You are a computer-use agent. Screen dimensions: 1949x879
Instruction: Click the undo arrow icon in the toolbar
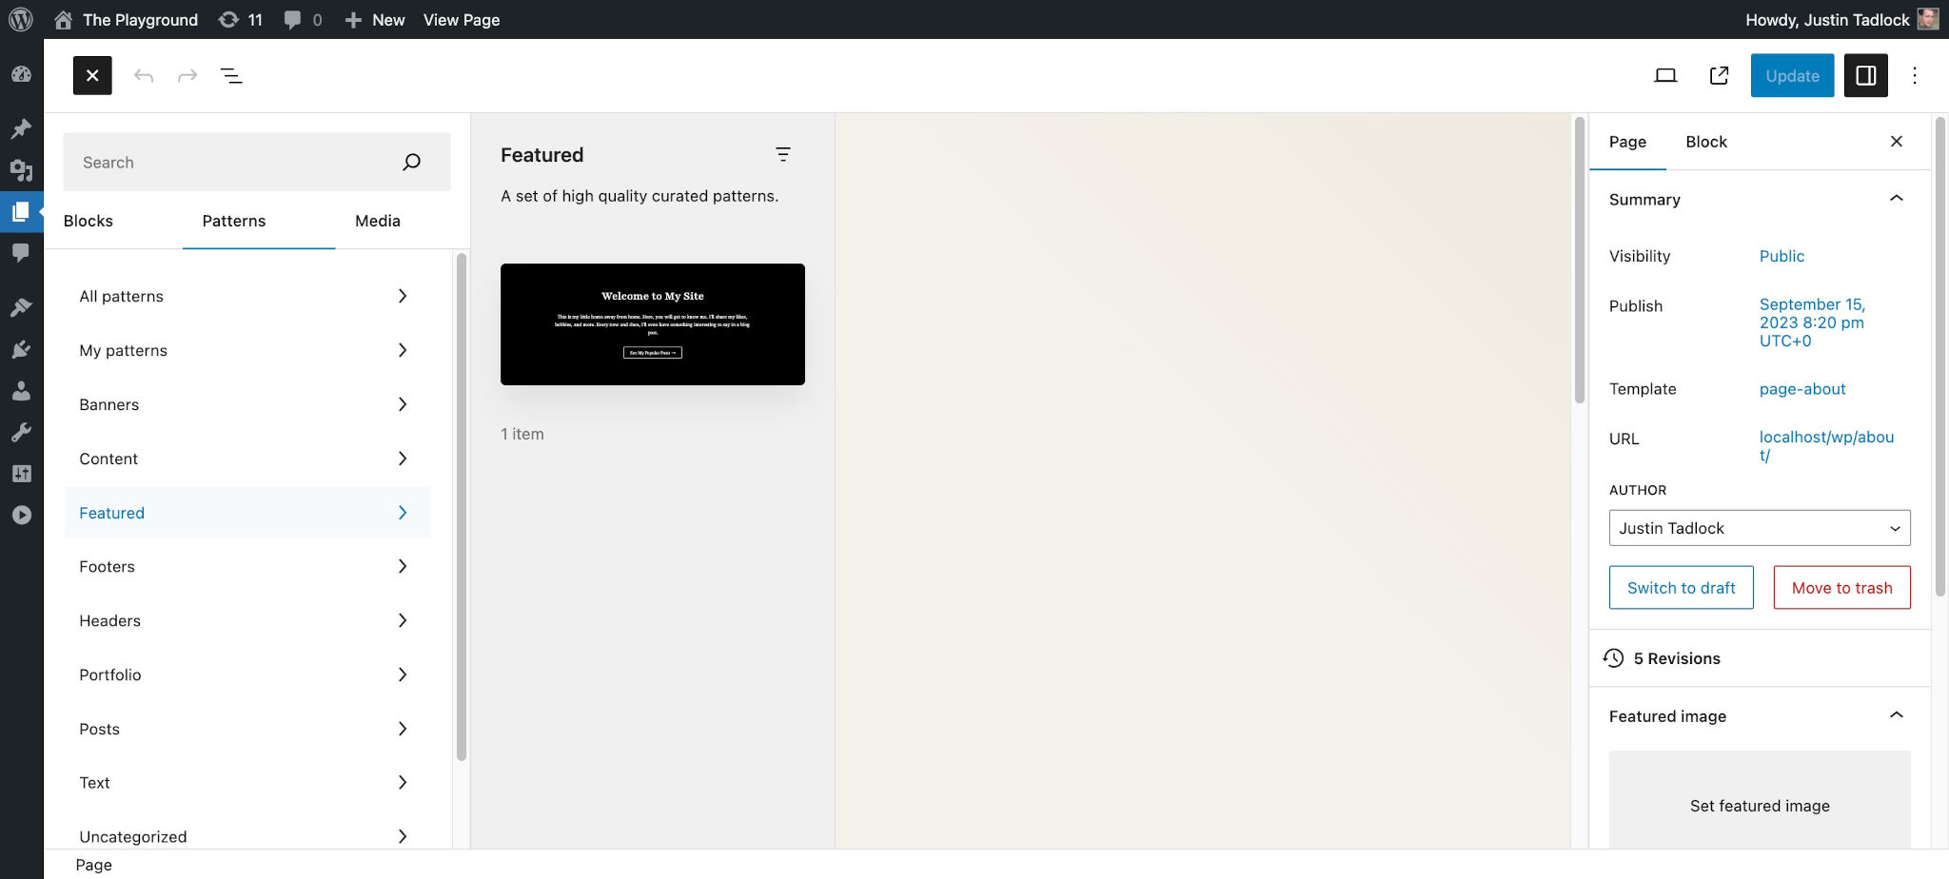[x=145, y=75]
